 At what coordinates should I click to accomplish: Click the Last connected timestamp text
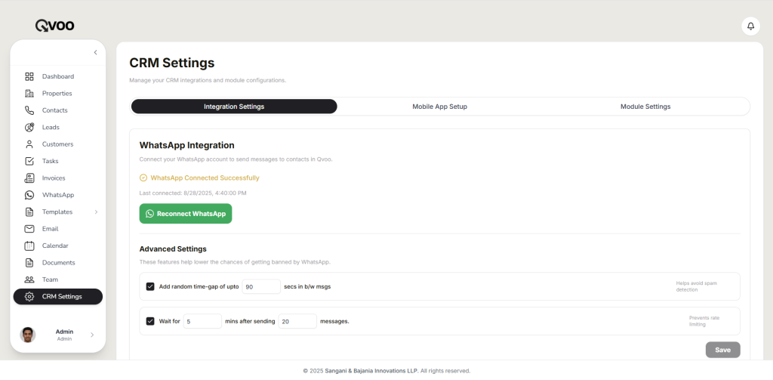point(192,193)
